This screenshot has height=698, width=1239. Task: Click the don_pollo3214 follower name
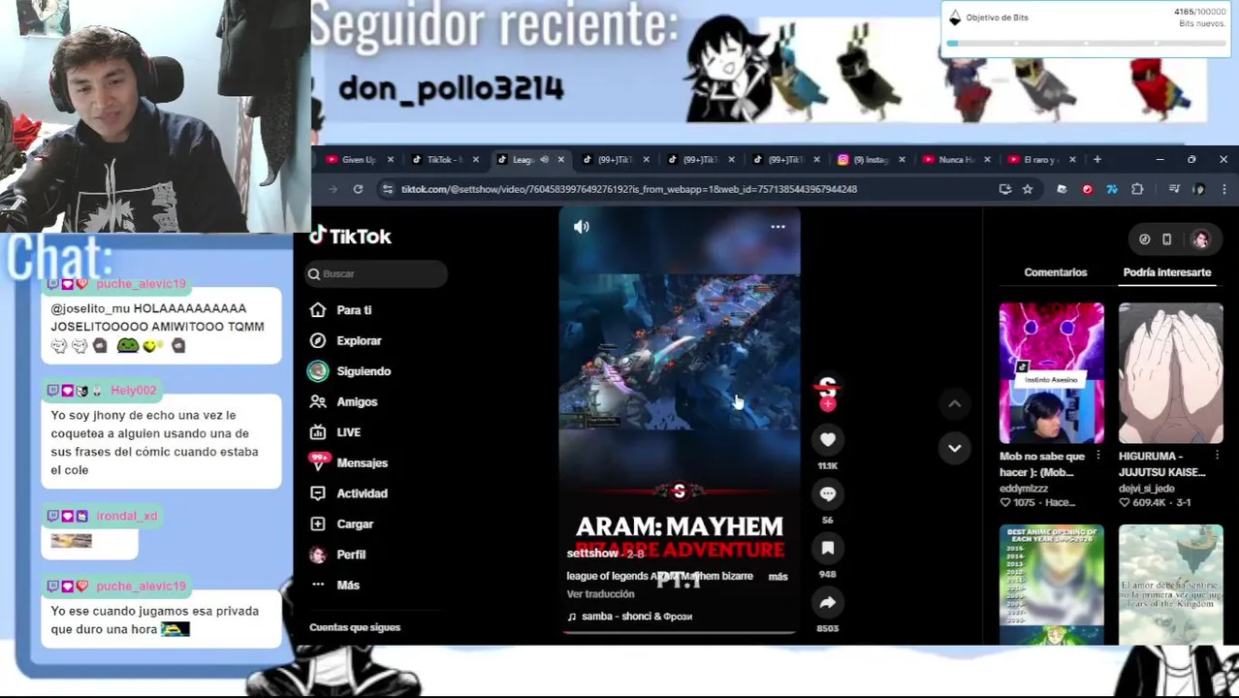pos(451,89)
